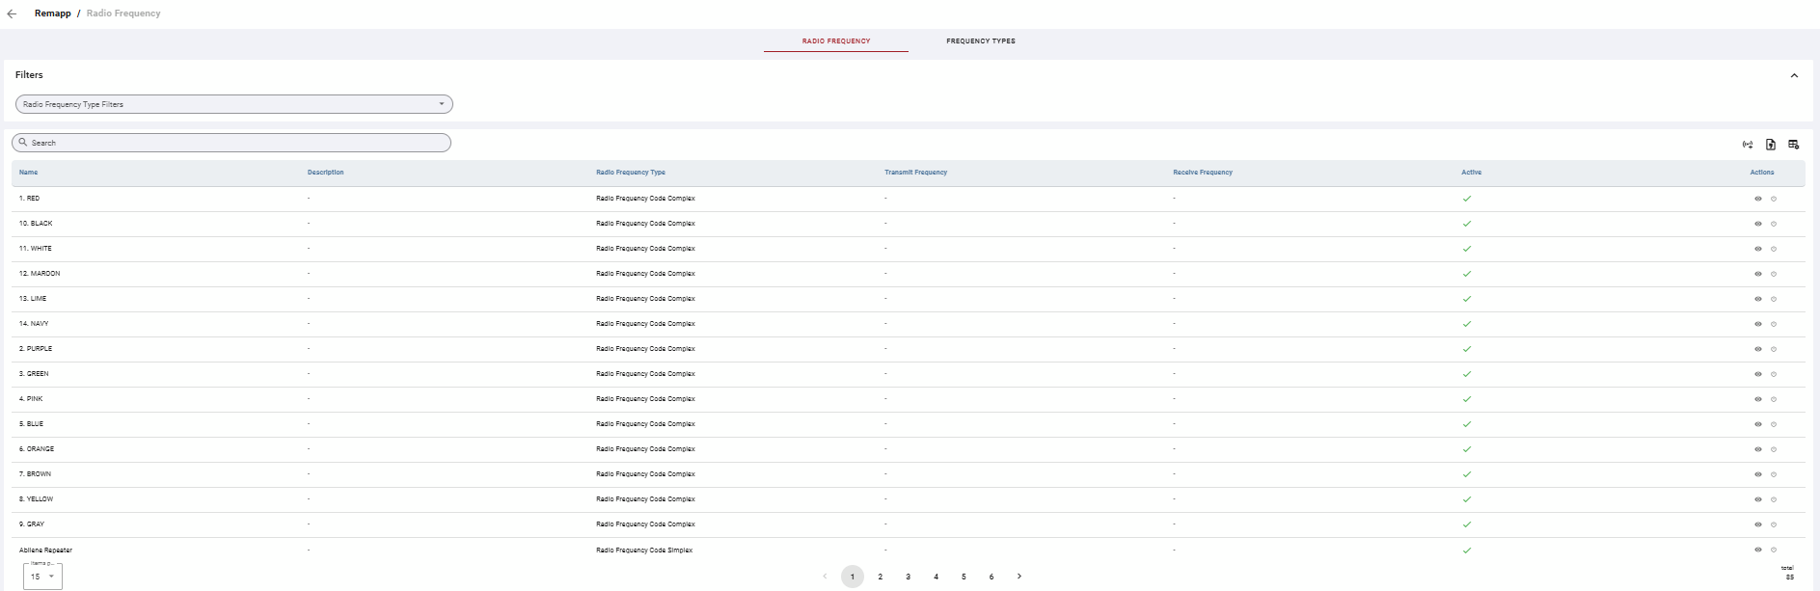This screenshot has width=1820, height=591.
Task: Click the next page arrow
Action: click(1019, 577)
